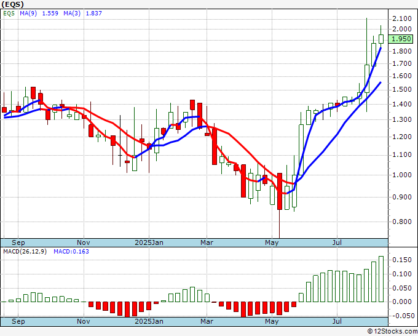This screenshot has height=336, width=418.
Task: Click the (EQS) chart title
Action: point(12,4)
